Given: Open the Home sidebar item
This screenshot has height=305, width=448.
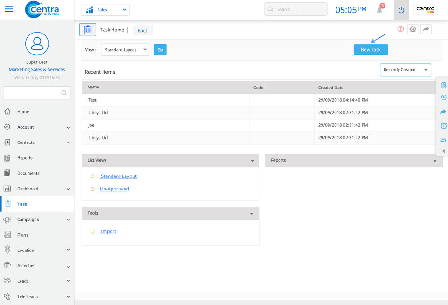Looking at the screenshot, I should coord(37,111).
